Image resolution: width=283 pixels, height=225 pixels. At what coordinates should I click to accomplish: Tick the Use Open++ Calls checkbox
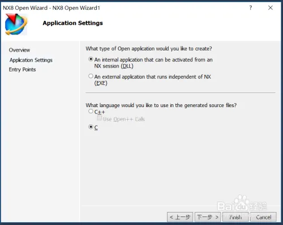coord(100,118)
